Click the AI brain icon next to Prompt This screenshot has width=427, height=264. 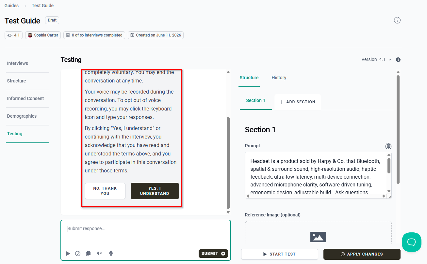tap(388, 146)
